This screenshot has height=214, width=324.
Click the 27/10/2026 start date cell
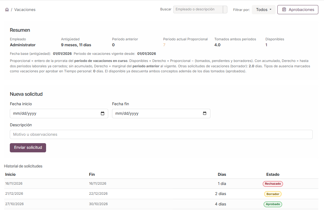click(15, 204)
